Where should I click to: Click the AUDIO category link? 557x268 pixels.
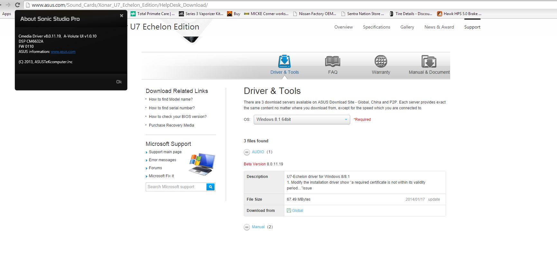(258, 152)
